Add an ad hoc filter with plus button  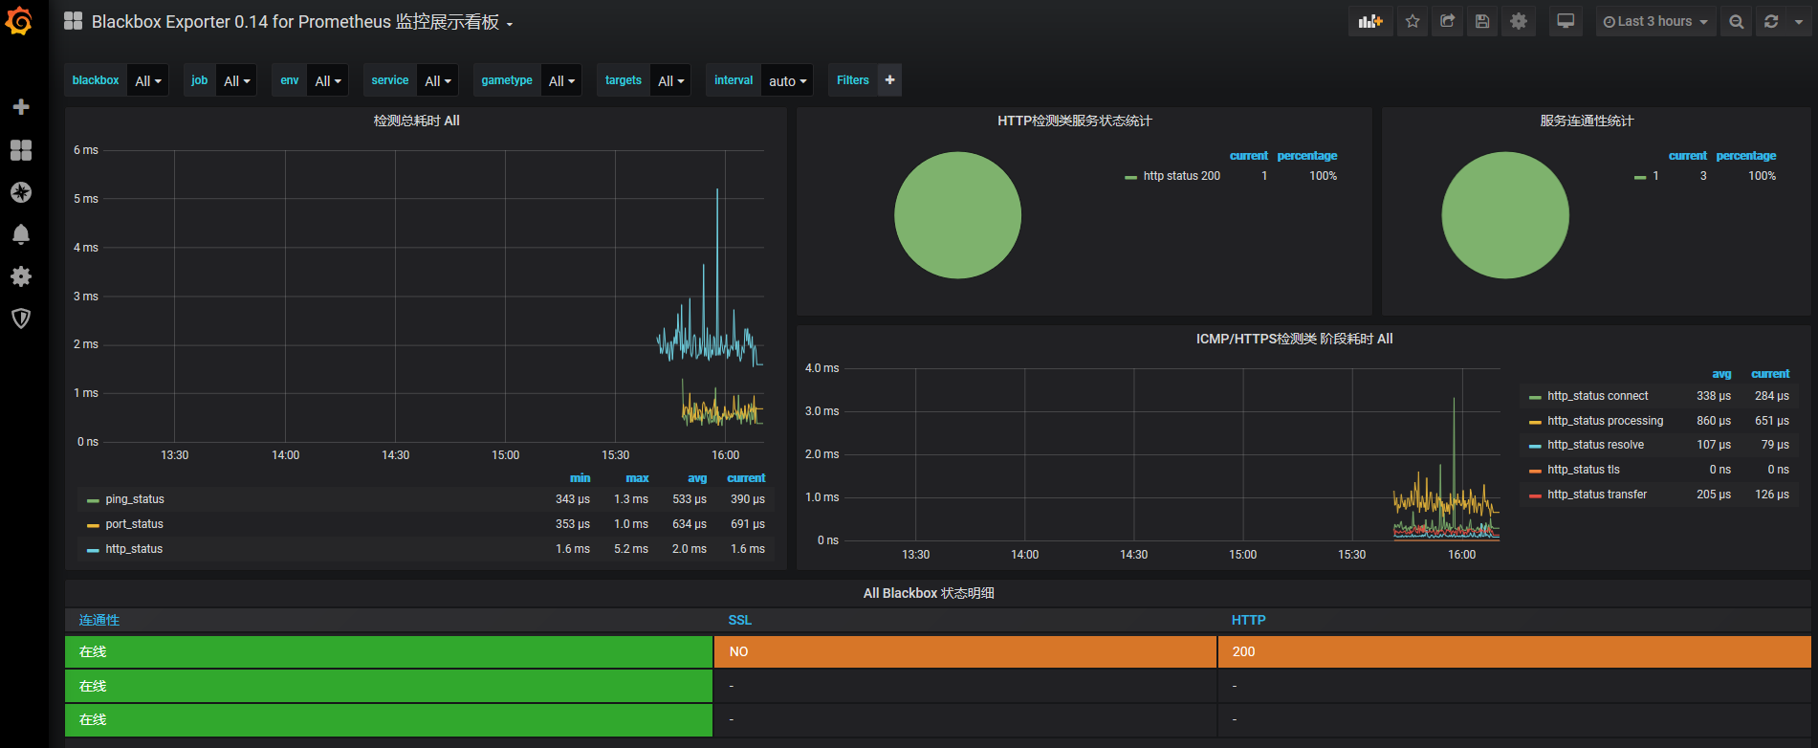[889, 80]
